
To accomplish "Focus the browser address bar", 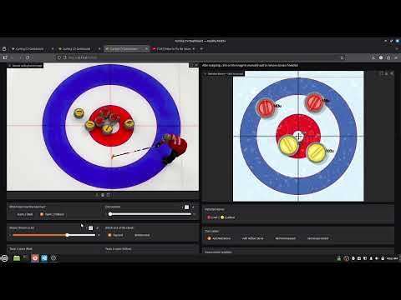I will [x=200, y=57].
